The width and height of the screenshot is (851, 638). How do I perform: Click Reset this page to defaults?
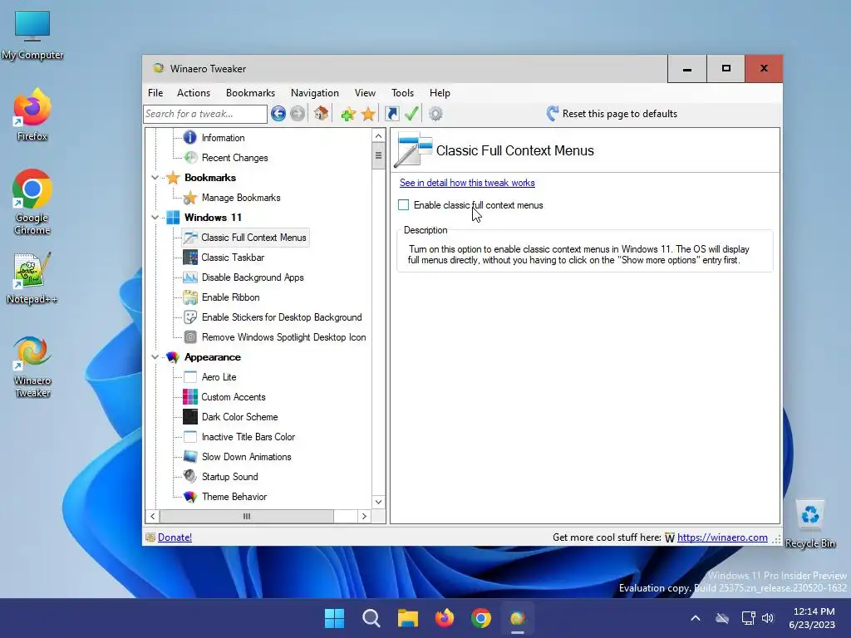point(612,113)
